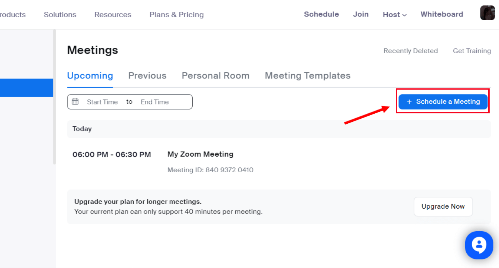
Task: Switch to the Upcoming tab
Action: click(90, 76)
